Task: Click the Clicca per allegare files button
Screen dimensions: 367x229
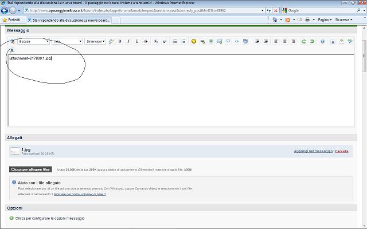Action: tap(30, 169)
